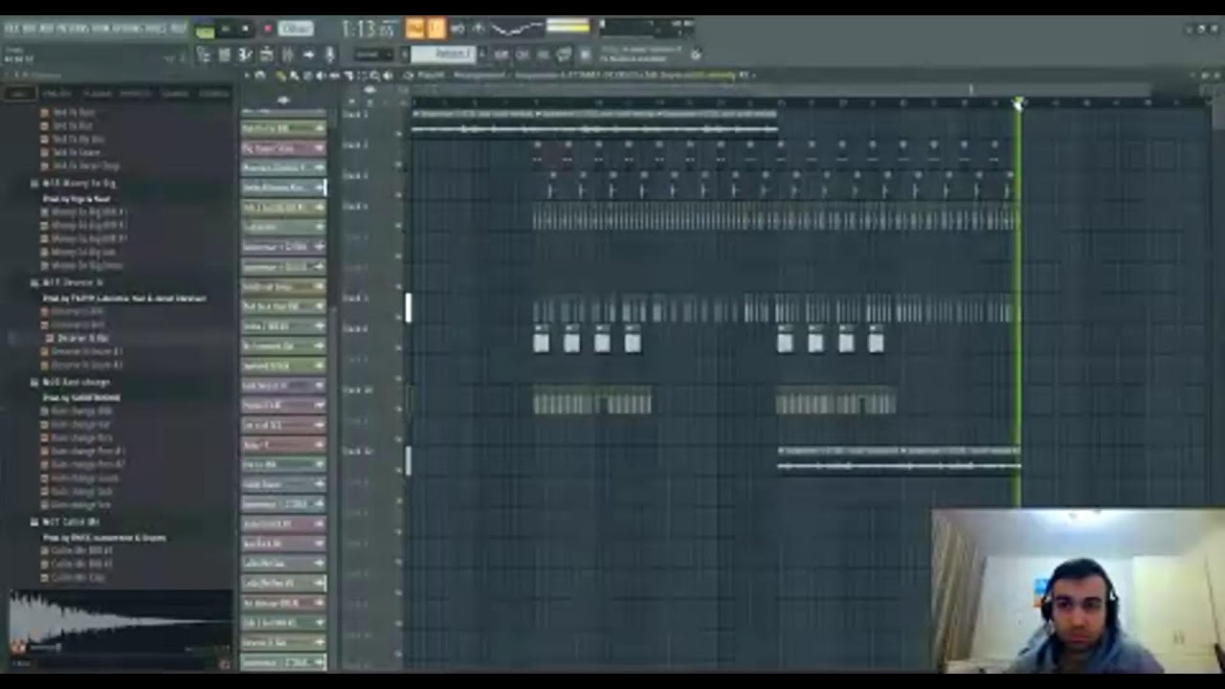1225x689 pixels.
Task: Toggle pattern/song mode green switch
Action: (205, 30)
